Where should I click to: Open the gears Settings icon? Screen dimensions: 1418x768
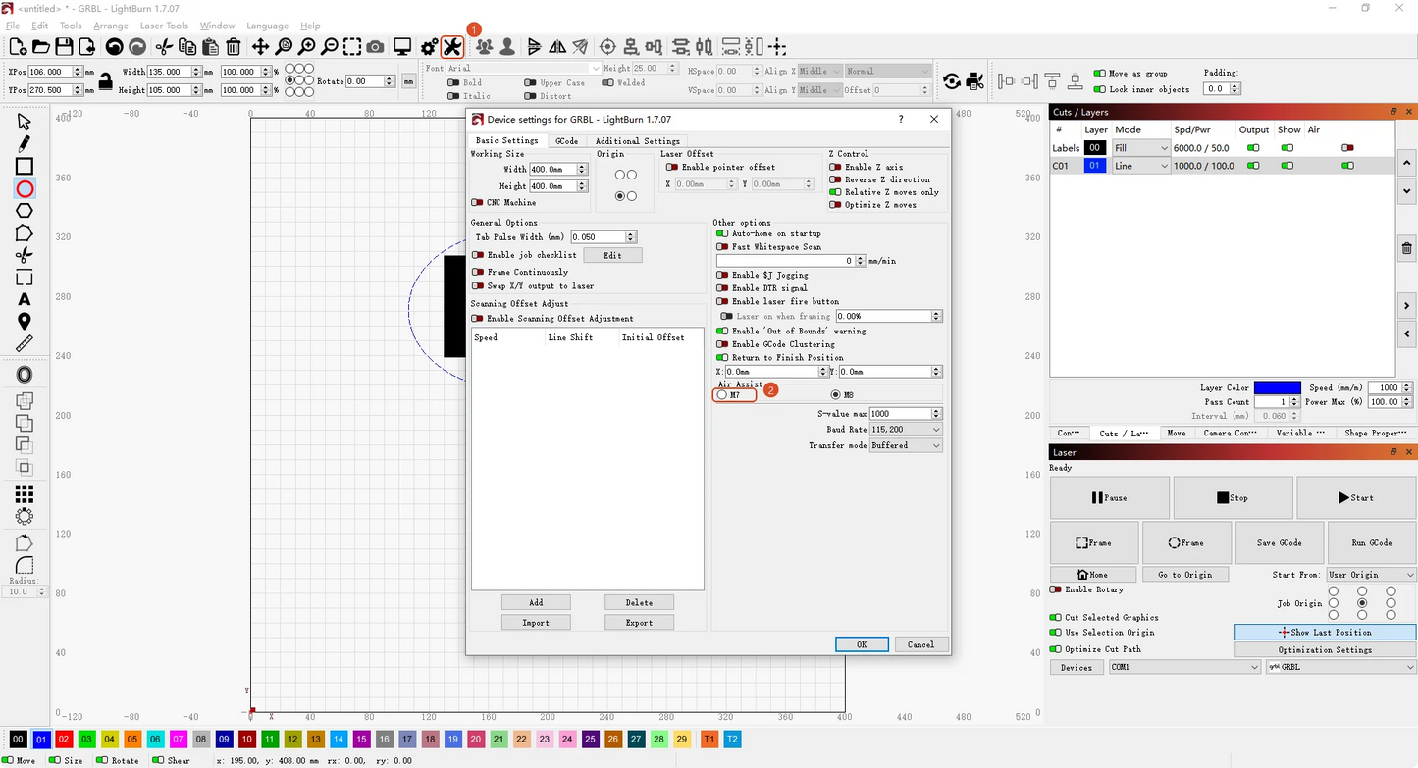[429, 46]
